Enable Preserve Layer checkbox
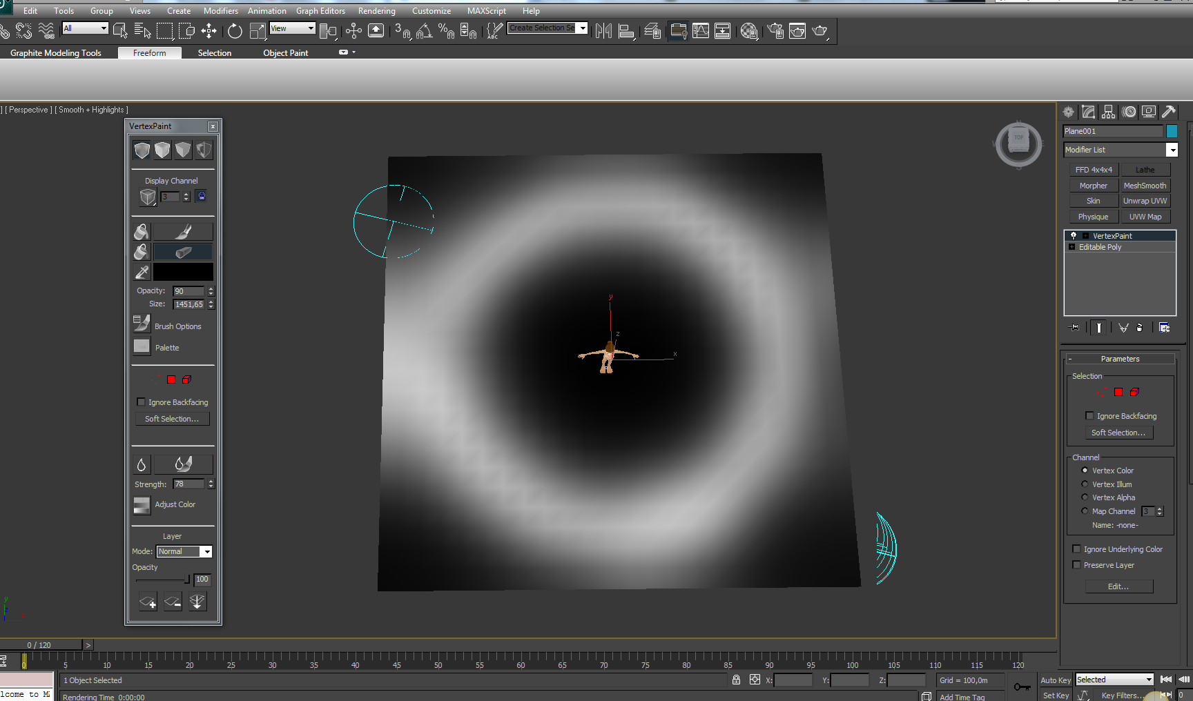This screenshot has width=1193, height=701. click(1076, 565)
